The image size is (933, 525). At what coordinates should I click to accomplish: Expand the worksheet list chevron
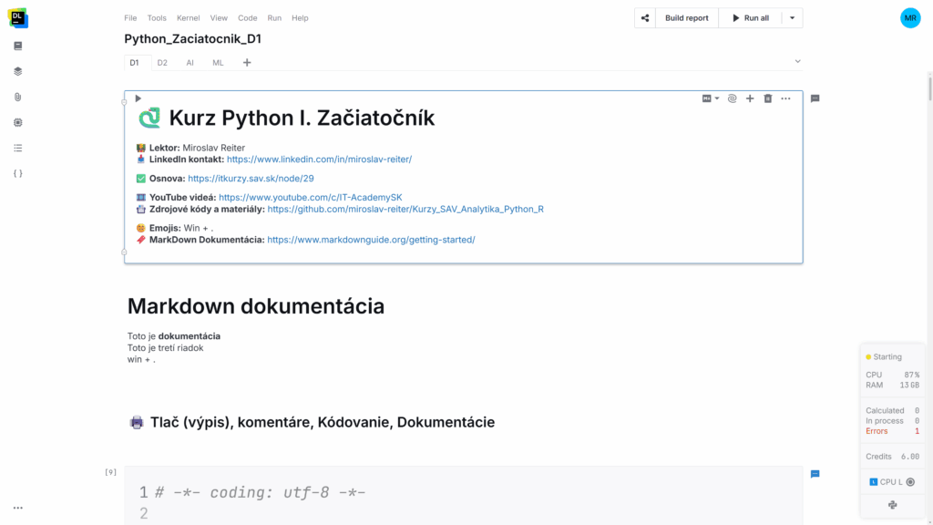click(x=797, y=61)
